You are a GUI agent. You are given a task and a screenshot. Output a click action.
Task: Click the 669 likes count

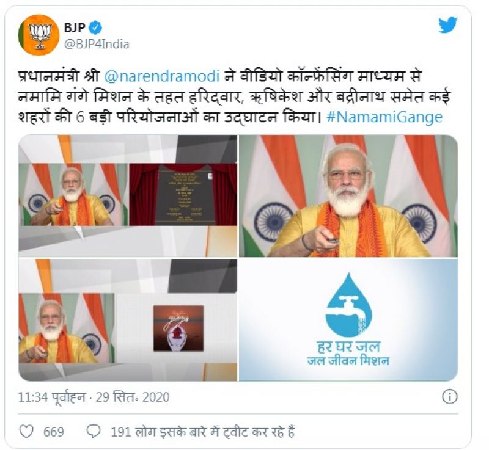54,432
